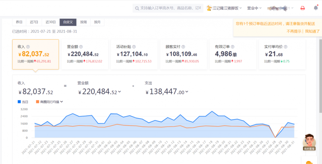Click the 不再提示 link

294,31
